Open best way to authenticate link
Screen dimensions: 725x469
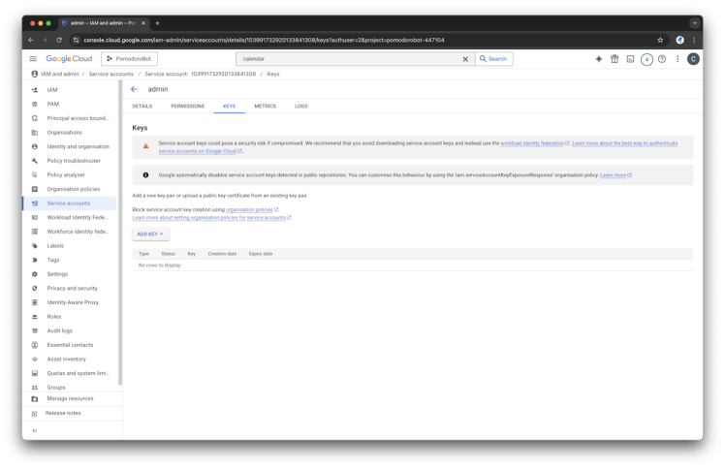point(624,143)
